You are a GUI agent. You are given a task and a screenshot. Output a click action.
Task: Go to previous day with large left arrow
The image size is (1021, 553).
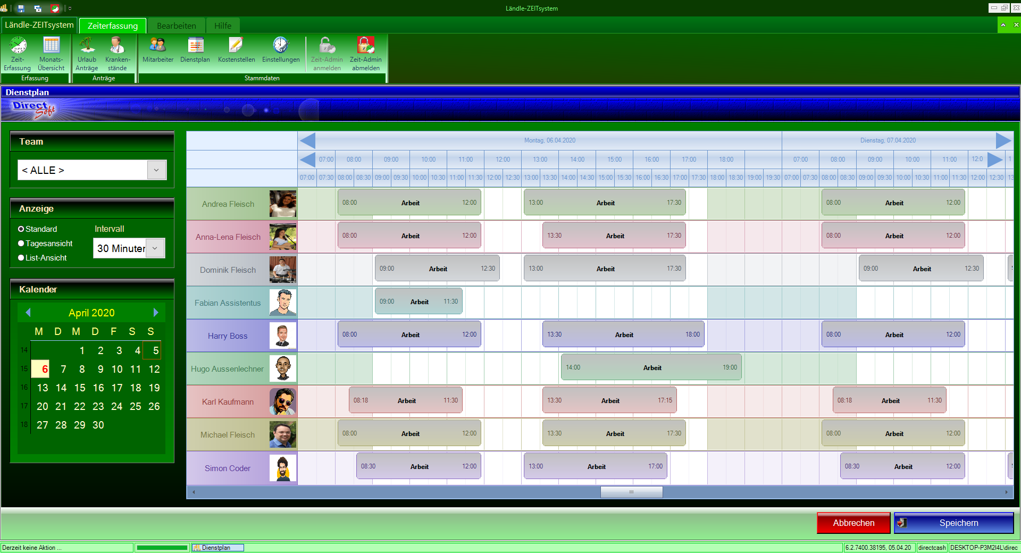307,140
